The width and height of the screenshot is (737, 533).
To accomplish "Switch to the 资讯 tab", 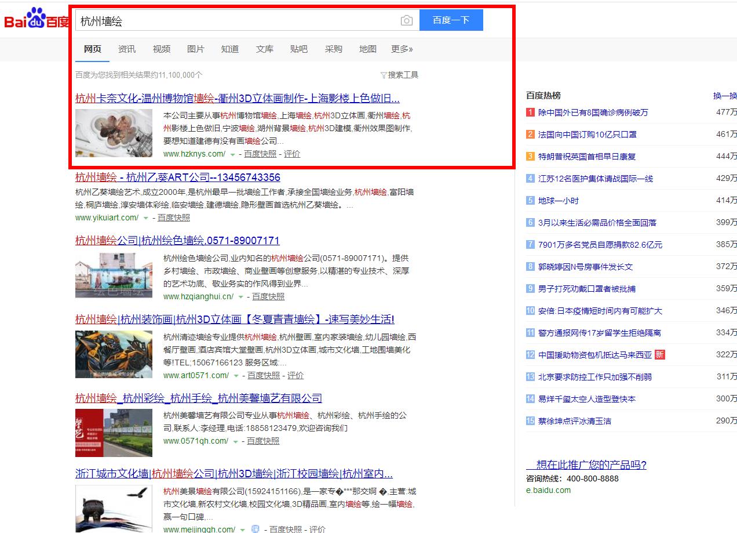I will coord(127,49).
